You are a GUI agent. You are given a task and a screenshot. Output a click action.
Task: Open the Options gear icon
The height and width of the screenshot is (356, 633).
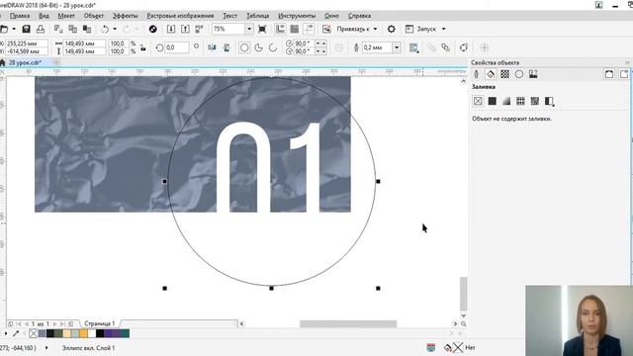[x=392, y=29]
